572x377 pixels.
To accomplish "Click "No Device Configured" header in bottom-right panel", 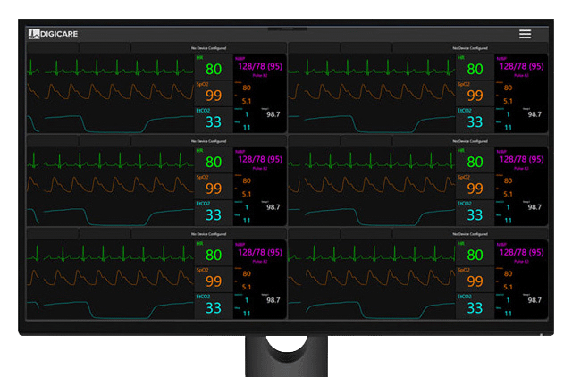I will click(470, 234).
